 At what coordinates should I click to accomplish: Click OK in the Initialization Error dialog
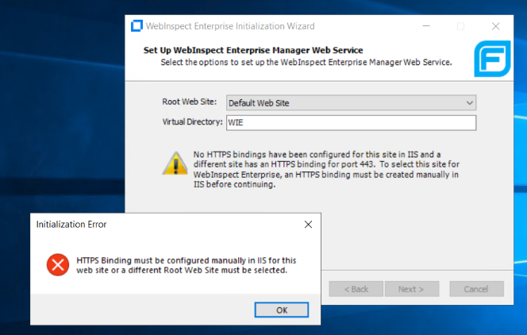pyautogui.click(x=281, y=310)
